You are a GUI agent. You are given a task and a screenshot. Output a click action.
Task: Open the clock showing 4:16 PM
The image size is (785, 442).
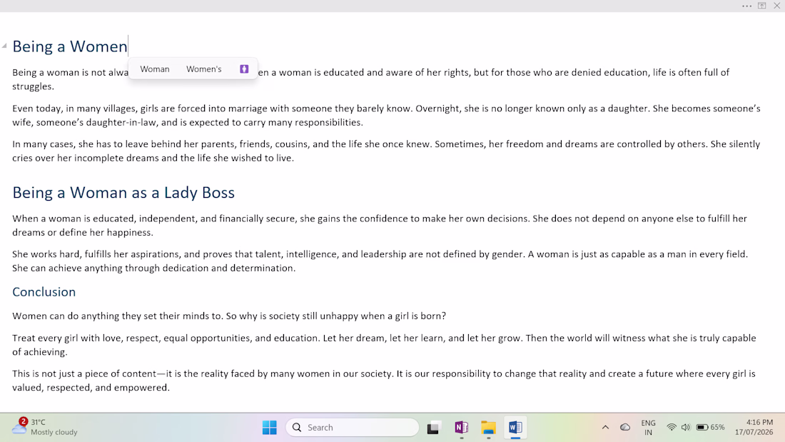(754, 427)
